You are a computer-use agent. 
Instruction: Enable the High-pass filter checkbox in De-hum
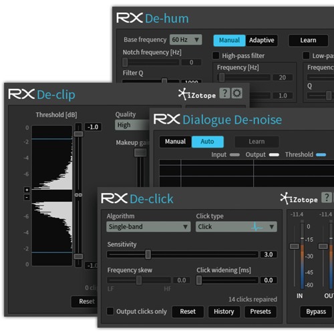coord(216,55)
